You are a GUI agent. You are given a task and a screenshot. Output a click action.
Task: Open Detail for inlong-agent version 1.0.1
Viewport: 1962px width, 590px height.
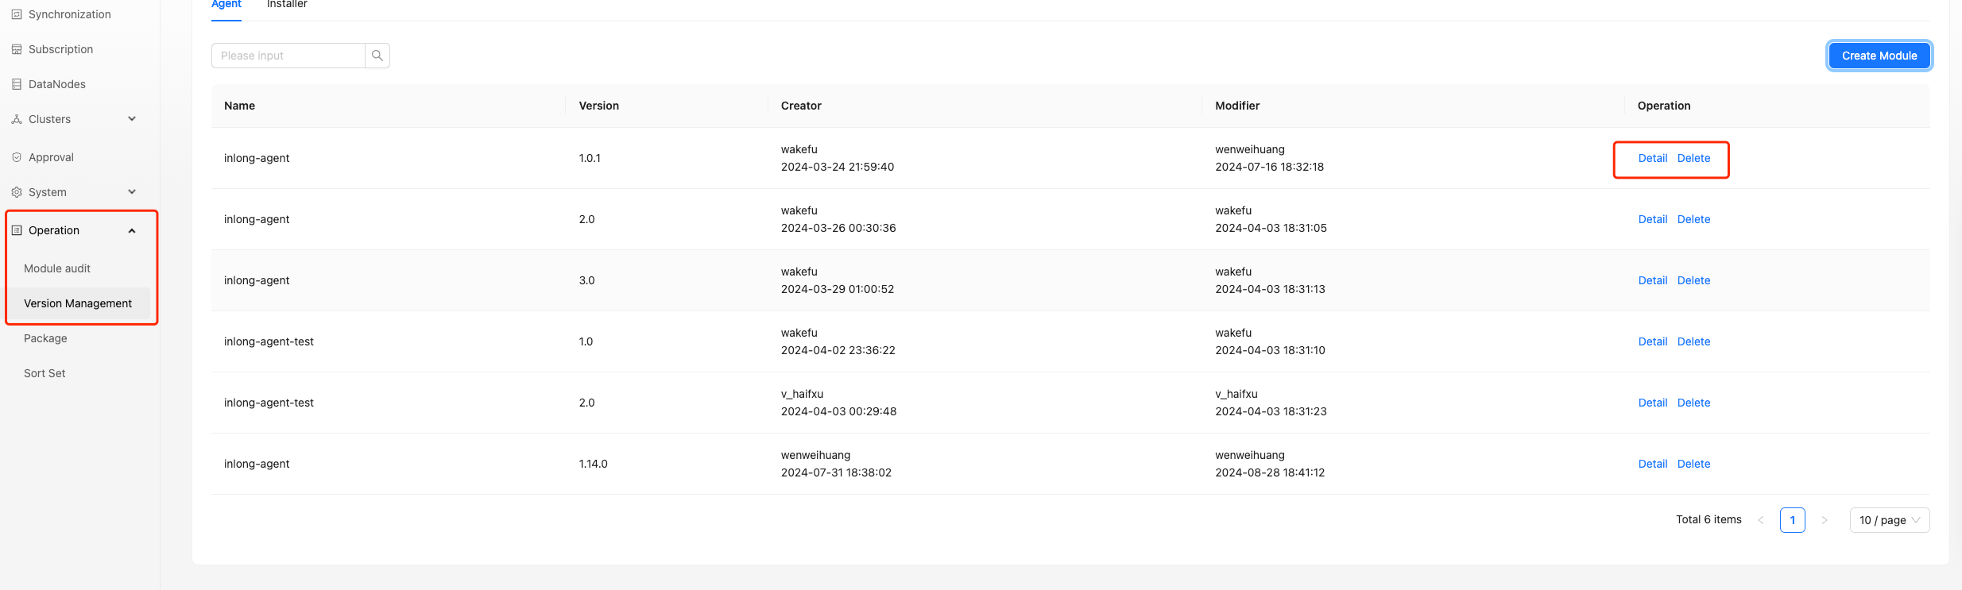pos(1652,158)
